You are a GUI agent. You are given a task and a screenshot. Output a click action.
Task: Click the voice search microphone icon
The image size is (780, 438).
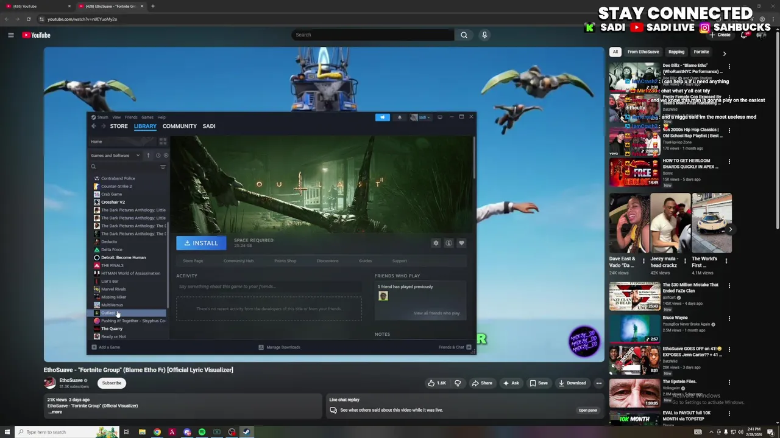pyautogui.click(x=484, y=35)
